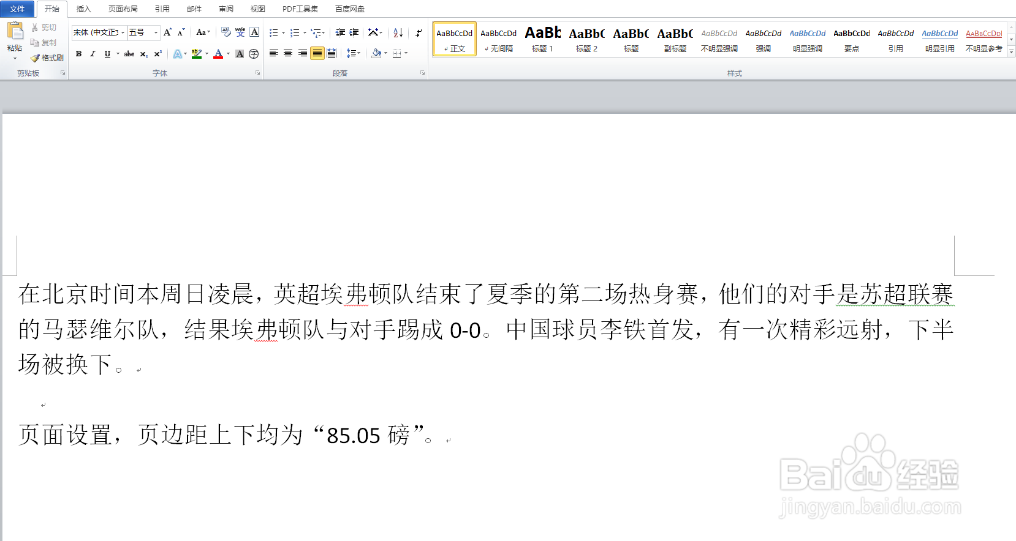Click the enclosed character (字) icon
This screenshot has width=1016, height=541.
(x=254, y=54)
